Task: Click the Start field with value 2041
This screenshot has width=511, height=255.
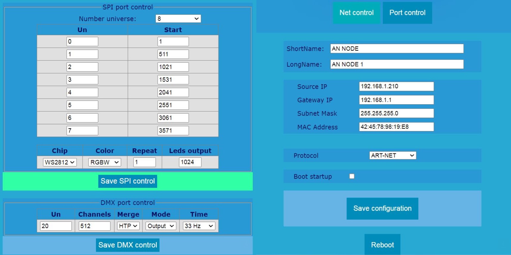Action: [x=173, y=92]
